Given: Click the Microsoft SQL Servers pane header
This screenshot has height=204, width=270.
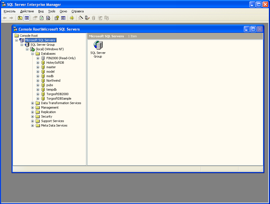Looking at the screenshot, I should pos(106,36).
